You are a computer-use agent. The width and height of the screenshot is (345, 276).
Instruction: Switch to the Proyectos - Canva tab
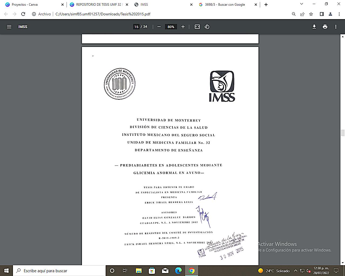[x=25, y=5]
